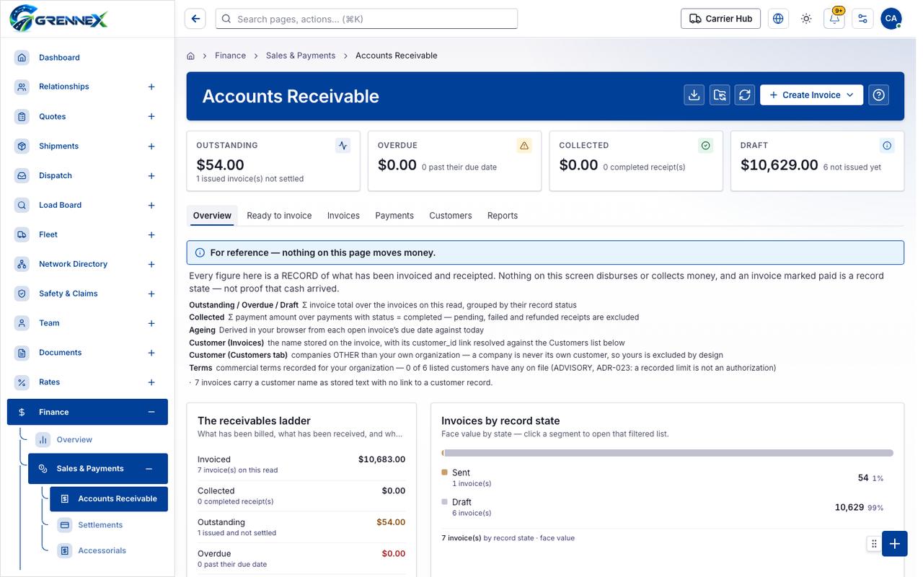
Task: Open Accessorials in the sidebar
Action: [x=102, y=550]
